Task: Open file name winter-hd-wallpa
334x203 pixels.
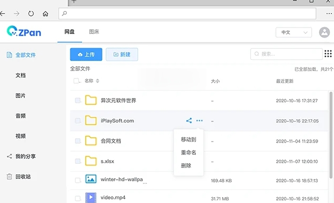Action: click(x=122, y=180)
